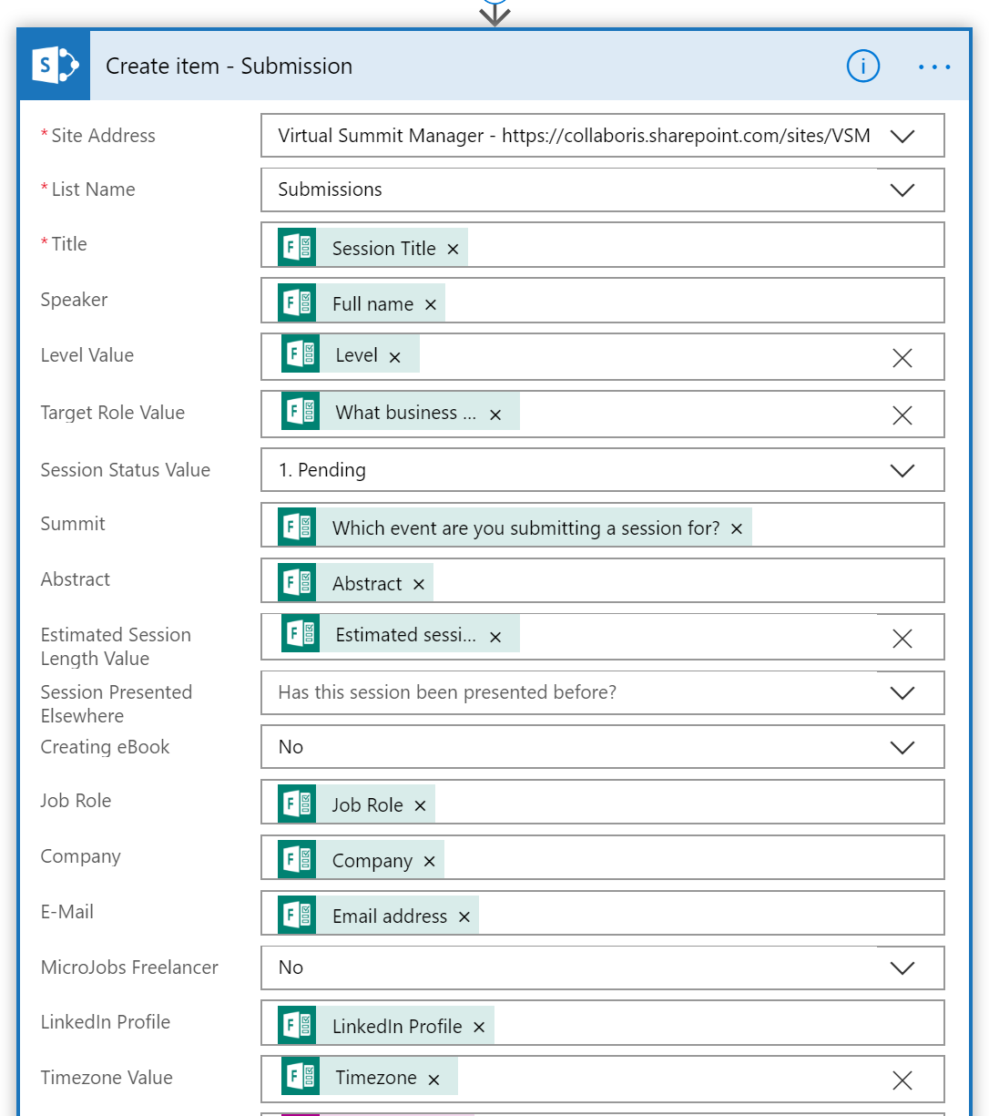989x1116 pixels.
Task: Click the Create item - Submission header title
Action: pyautogui.click(x=229, y=66)
